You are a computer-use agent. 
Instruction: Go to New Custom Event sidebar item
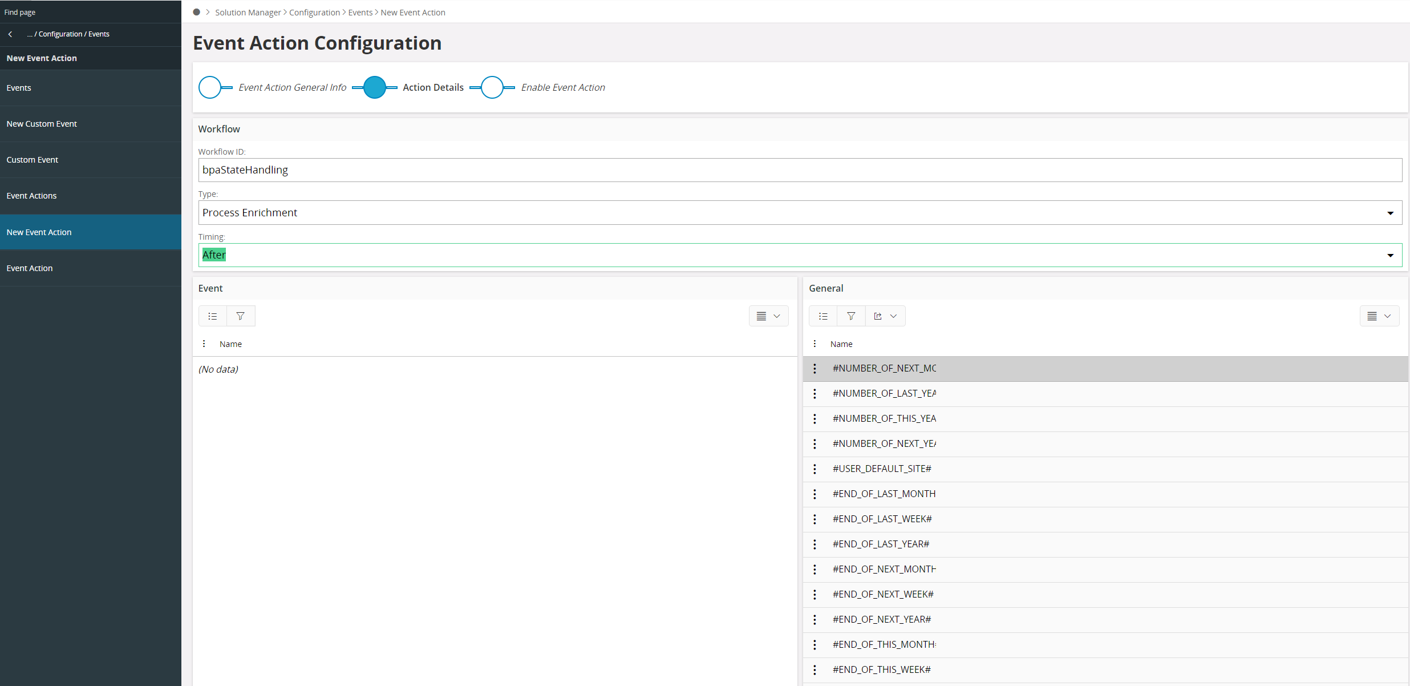[x=42, y=124]
